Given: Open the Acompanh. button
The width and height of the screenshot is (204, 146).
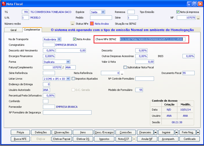Looking at the screenshot, I should [168, 139].
